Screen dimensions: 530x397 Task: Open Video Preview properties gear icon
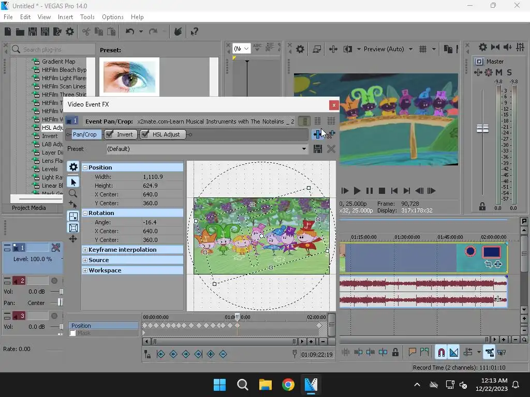click(300, 49)
